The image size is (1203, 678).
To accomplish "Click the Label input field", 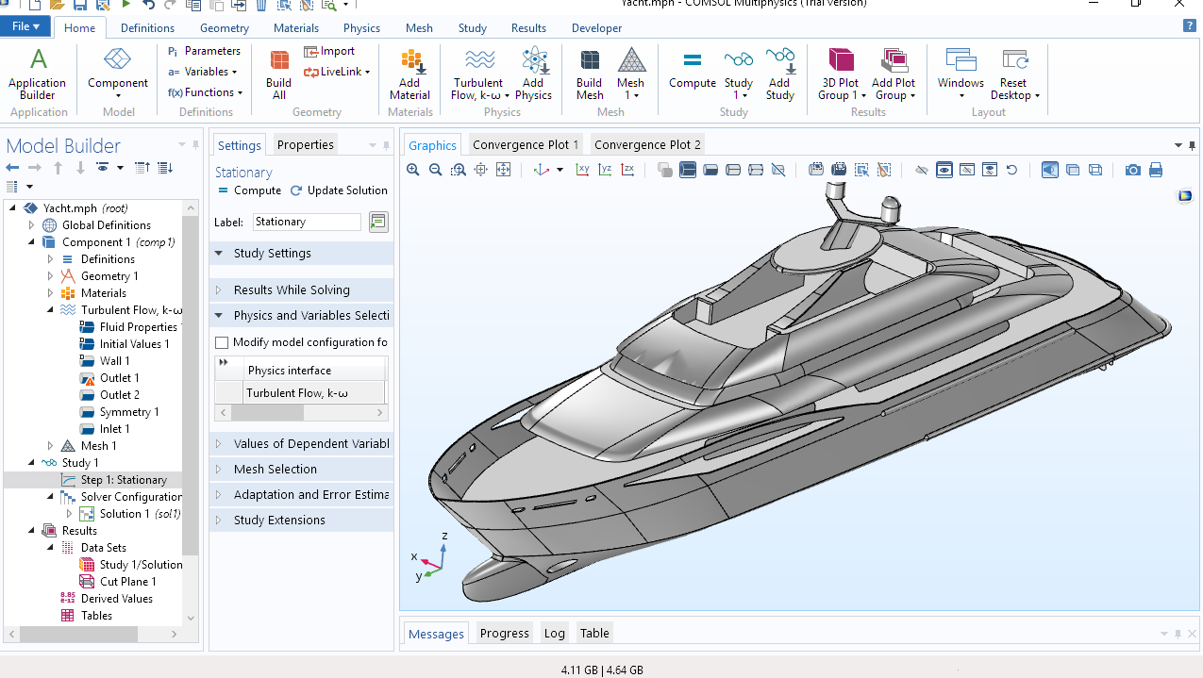I will [x=307, y=222].
